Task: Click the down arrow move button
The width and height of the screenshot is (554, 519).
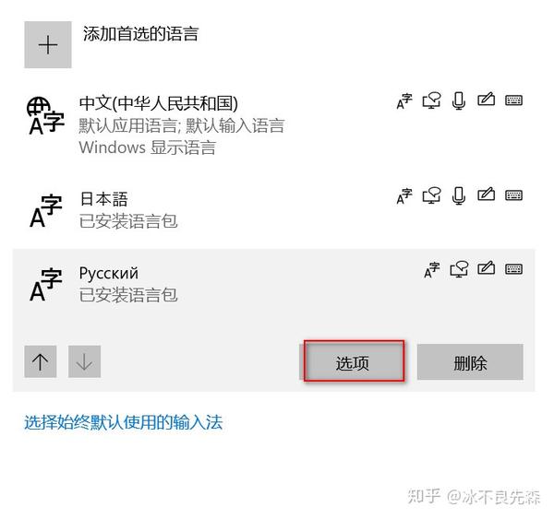Action: [84, 361]
